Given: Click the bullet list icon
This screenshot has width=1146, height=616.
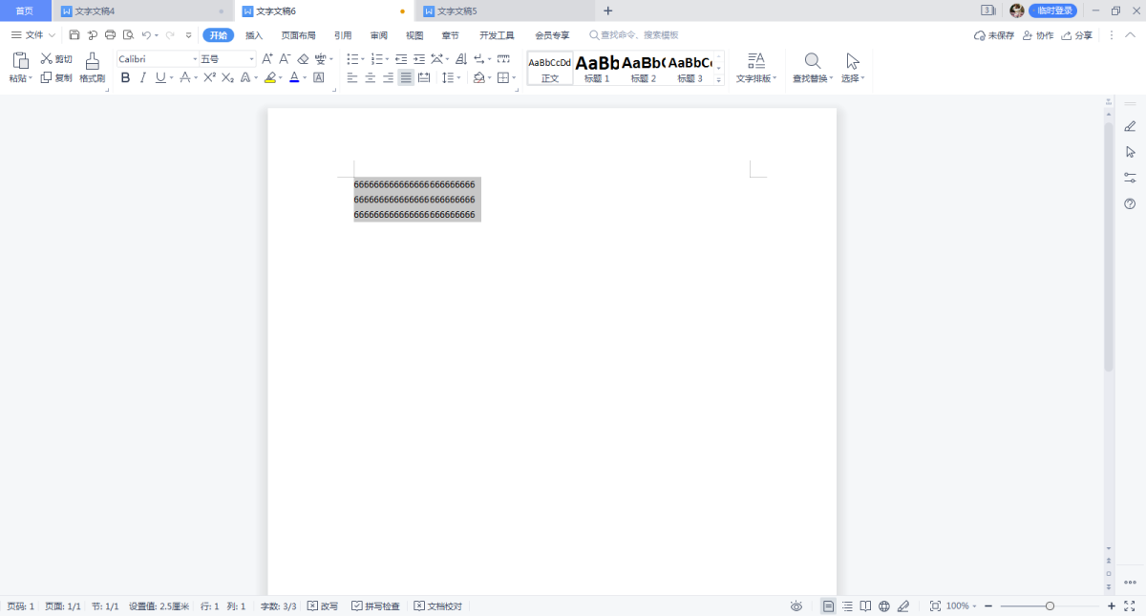Looking at the screenshot, I should point(352,59).
